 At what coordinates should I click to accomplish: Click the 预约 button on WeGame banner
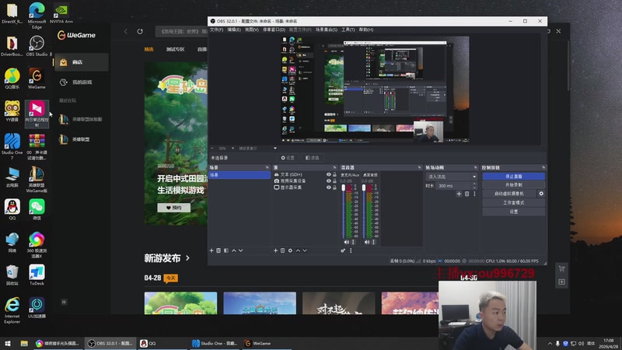(173, 208)
